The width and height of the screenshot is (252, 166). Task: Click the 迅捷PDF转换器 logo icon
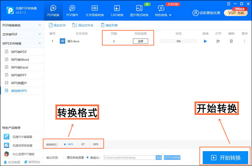(x=10, y=10)
